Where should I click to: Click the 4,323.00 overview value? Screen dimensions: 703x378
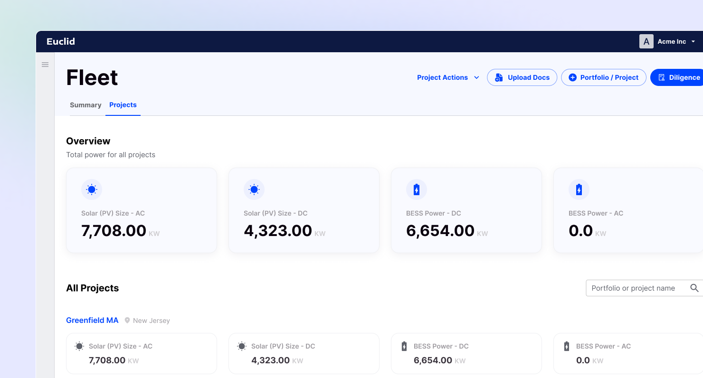278,230
